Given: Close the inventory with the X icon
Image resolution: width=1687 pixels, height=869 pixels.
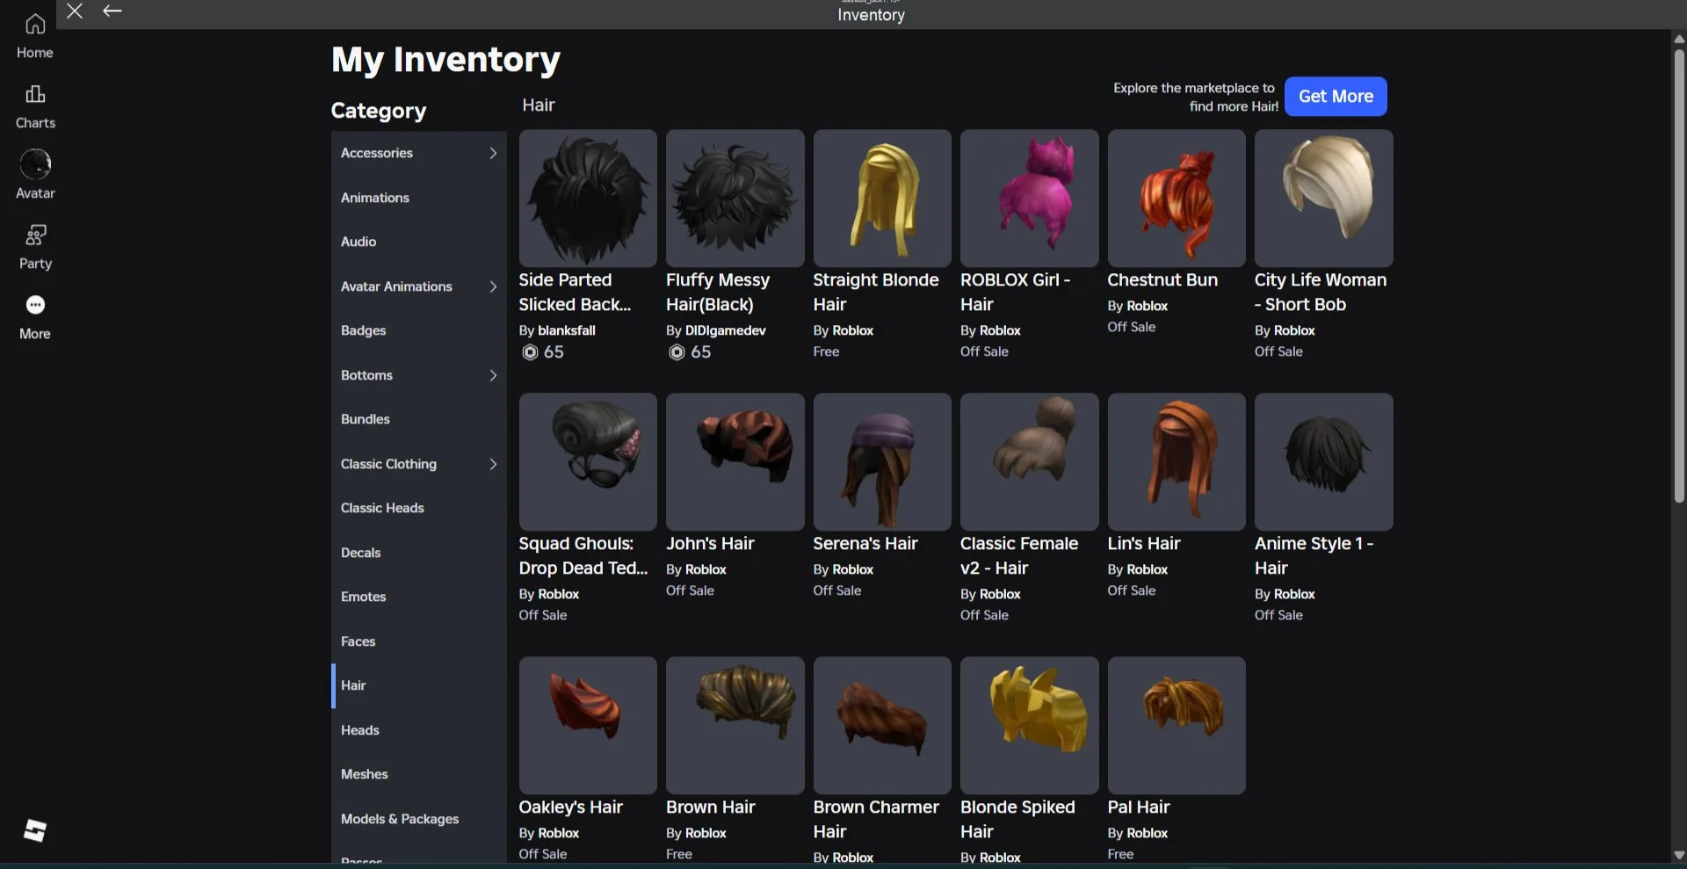Looking at the screenshot, I should point(75,11).
